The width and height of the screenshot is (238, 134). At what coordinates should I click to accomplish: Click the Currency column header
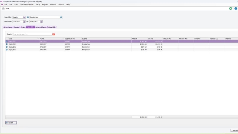click(x=202, y=39)
